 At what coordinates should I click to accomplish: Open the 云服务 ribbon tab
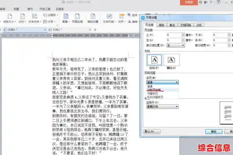(60, 9)
